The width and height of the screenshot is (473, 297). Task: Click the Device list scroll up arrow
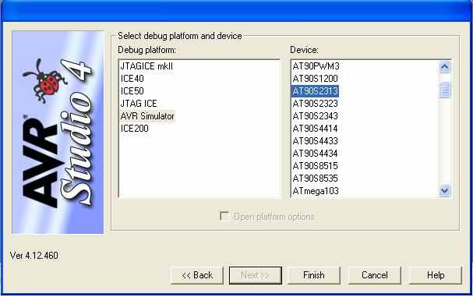pos(444,67)
